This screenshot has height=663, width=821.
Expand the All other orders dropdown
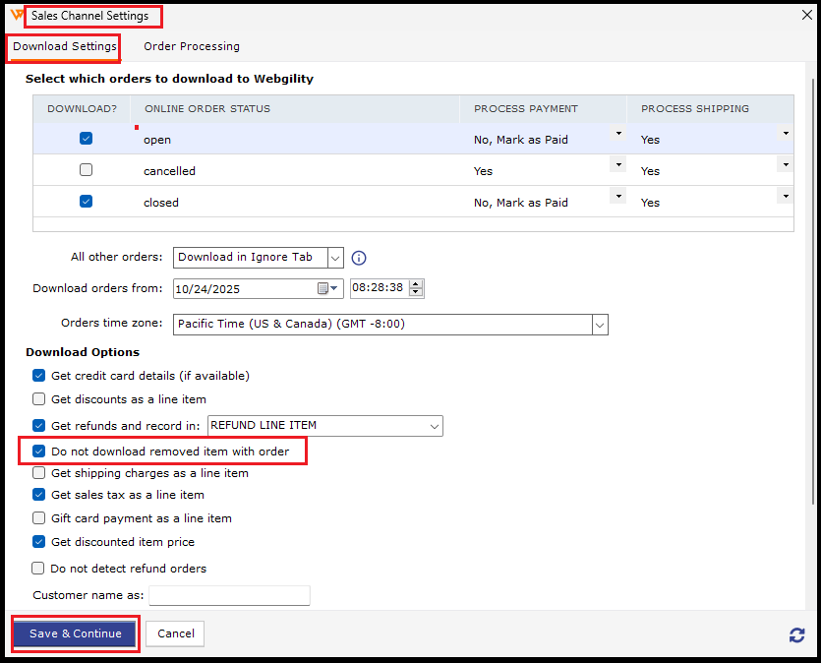pos(335,258)
